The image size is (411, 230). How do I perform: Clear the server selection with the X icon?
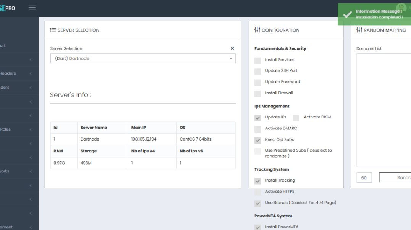[x=232, y=48]
